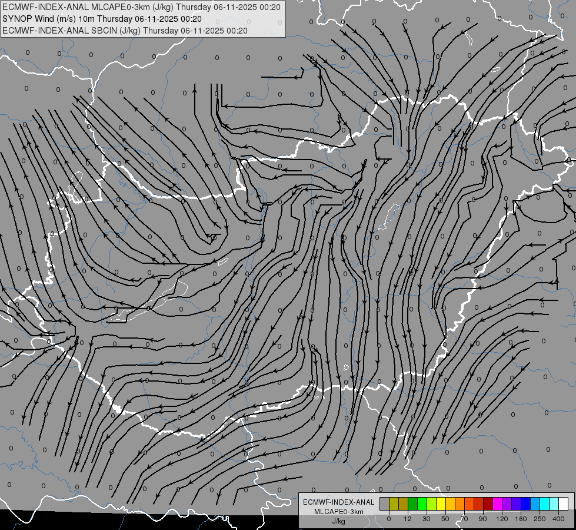Screen dimensions: 576x530
Task: Click legend scale value 50
Action: (445, 519)
